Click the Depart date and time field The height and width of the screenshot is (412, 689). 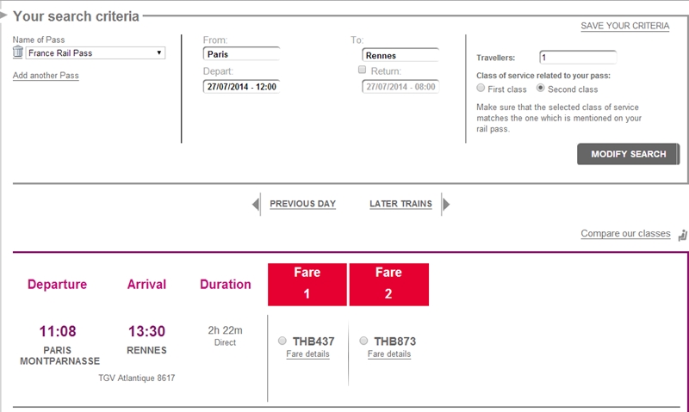click(241, 86)
